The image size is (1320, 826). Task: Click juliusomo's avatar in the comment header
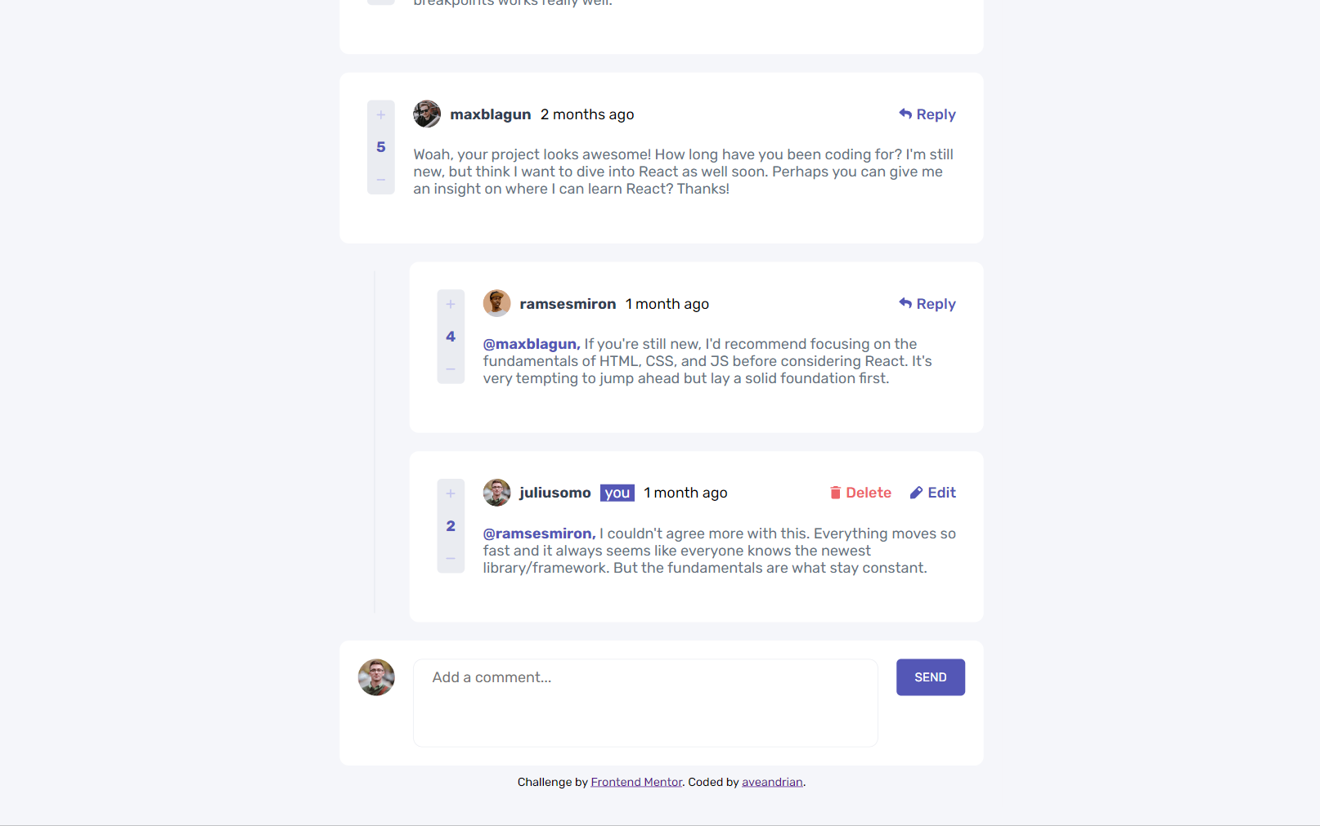point(496,493)
